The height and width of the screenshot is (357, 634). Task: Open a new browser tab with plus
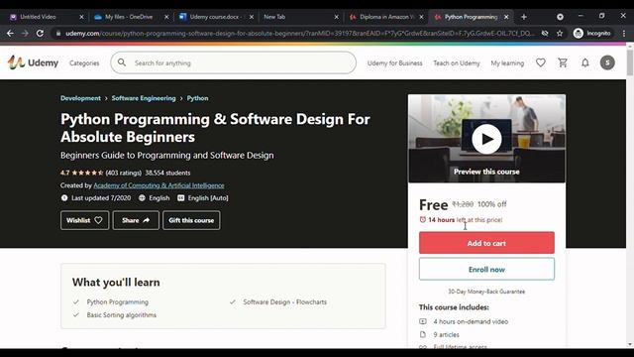pyautogui.click(x=524, y=17)
